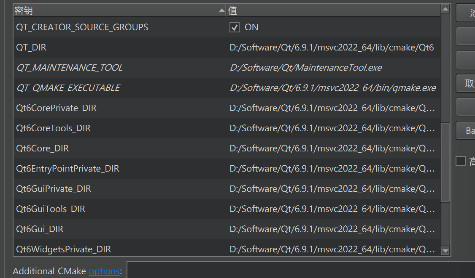Toggle the QT_CREATOR_SOURCE_GROUPS ON checkbox

coord(235,27)
